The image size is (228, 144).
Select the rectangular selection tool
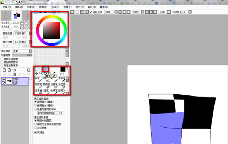[37, 69]
